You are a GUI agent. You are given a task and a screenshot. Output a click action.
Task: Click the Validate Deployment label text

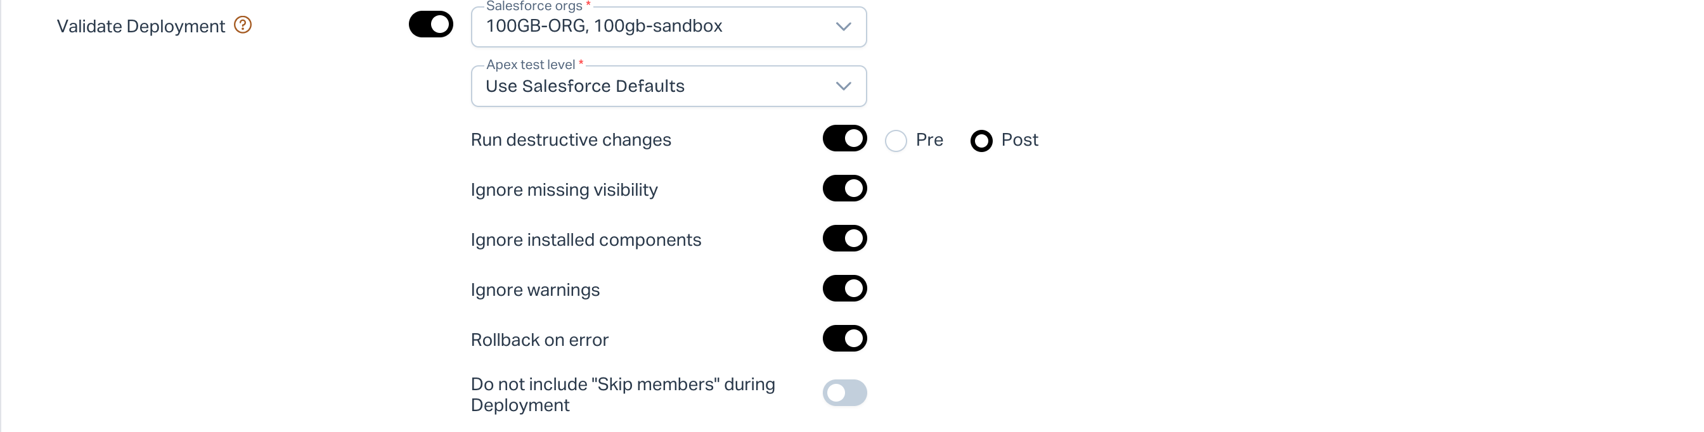(141, 27)
